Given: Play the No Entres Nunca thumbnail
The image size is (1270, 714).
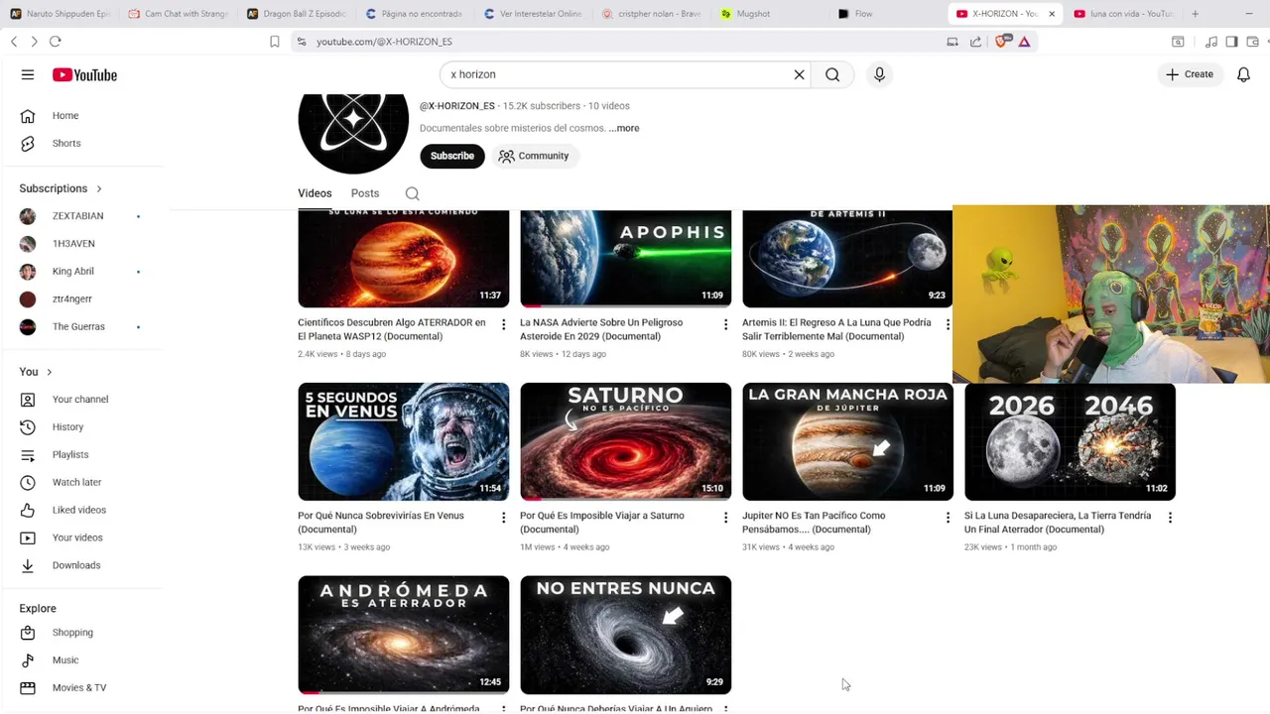Looking at the screenshot, I should (626, 635).
